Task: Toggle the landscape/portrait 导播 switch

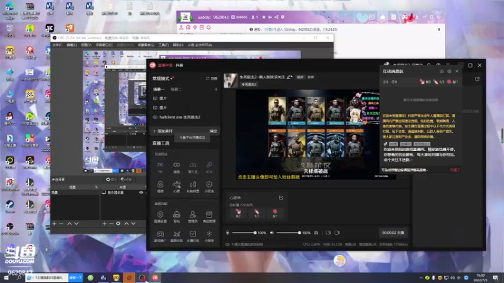Action: tap(212, 78)
